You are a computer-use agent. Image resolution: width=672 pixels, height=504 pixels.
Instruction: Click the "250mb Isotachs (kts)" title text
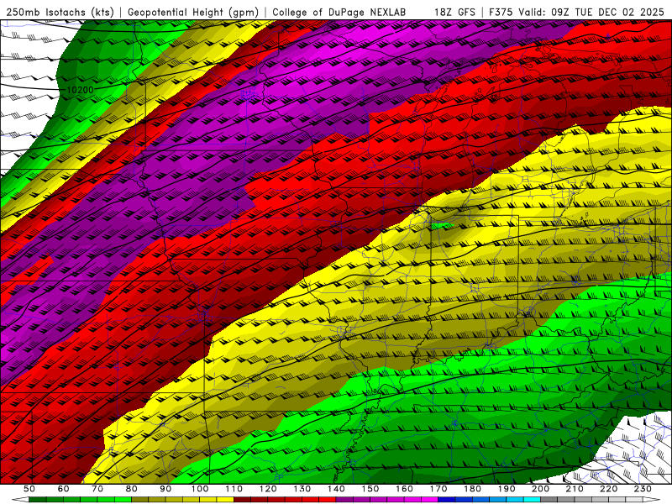pos(60,13)
